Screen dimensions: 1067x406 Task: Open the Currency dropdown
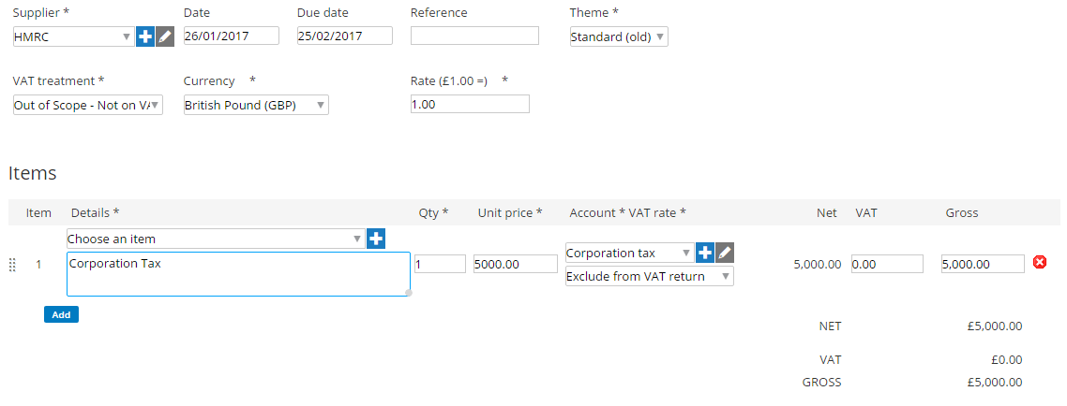[256, 106]
